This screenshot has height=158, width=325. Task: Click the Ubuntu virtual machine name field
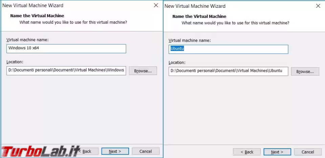click(228, 49)
